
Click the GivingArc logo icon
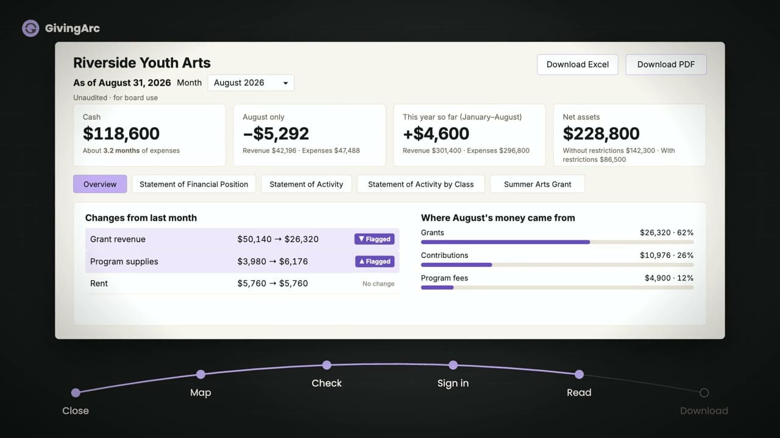[x=30, y=28]
